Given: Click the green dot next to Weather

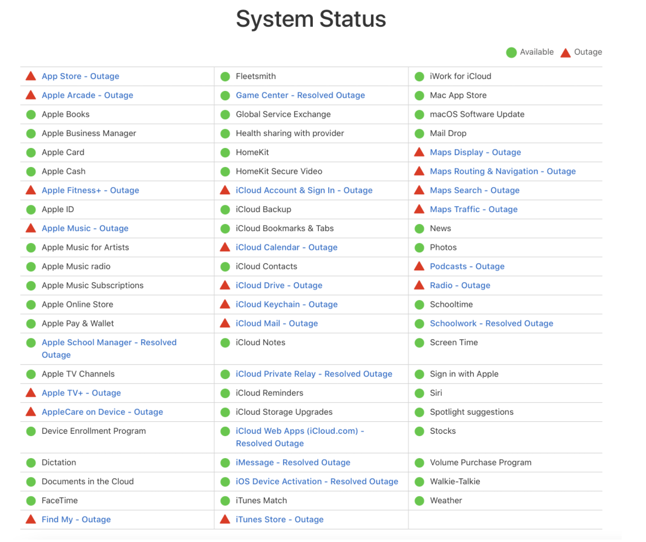Looking at the screenshot, I should tap(419, 501).
